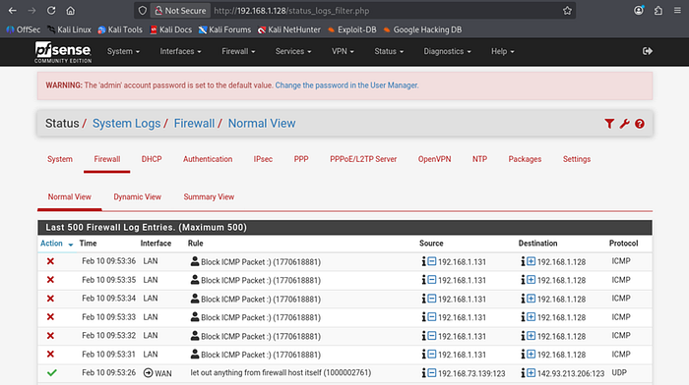Open help via the question mark icon
The image size is (689, 385).
[x=640, y=124]
